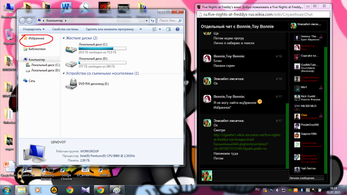Open GIMP 2 desktop shortcut
The width and height of the screenshot is (347, 195).
104,172
